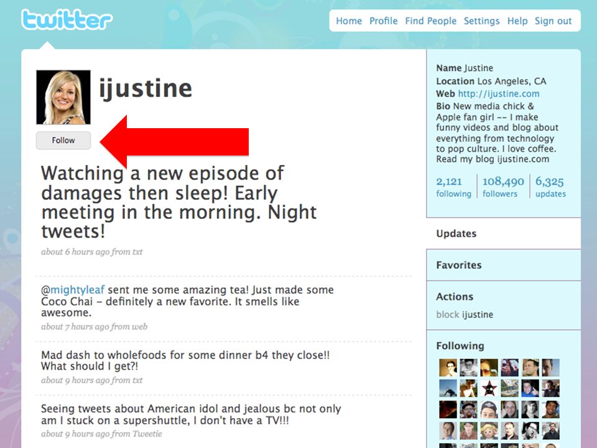The height and width of the screenshot is (448, 597).
Task: Click the 'Name Justine' text
Action: [x=465, y=68]
